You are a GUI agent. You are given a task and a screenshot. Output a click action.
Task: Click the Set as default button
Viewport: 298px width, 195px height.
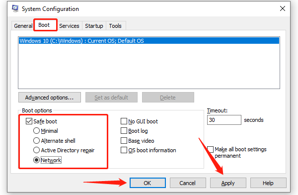pyautogui.click(x=111, y=97)
